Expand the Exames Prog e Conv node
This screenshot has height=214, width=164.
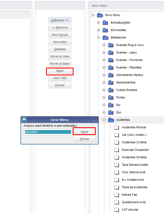pyautogui.click(x=104, y=45)
